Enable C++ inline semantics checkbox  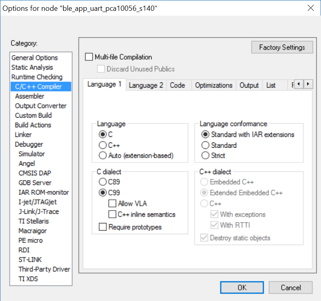pyautogui.click(x=112, y=215)
